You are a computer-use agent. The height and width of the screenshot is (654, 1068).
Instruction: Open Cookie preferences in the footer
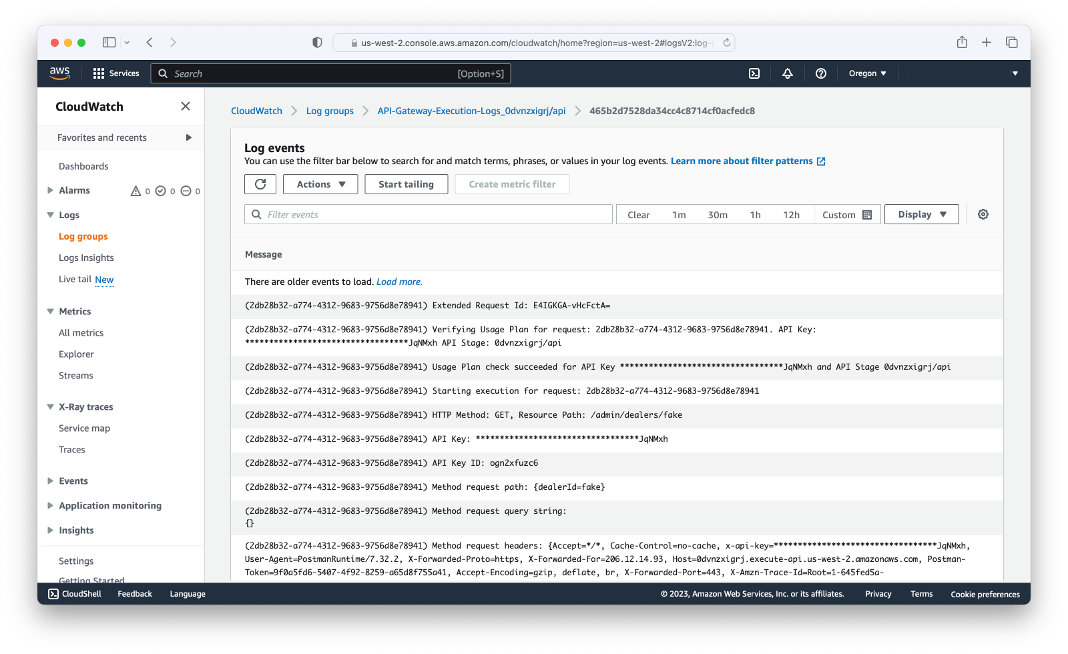pos(985,594)
